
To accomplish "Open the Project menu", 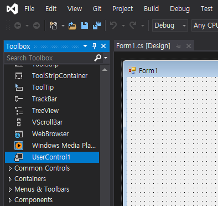I will pyautogui.click(x=122, y=9).
